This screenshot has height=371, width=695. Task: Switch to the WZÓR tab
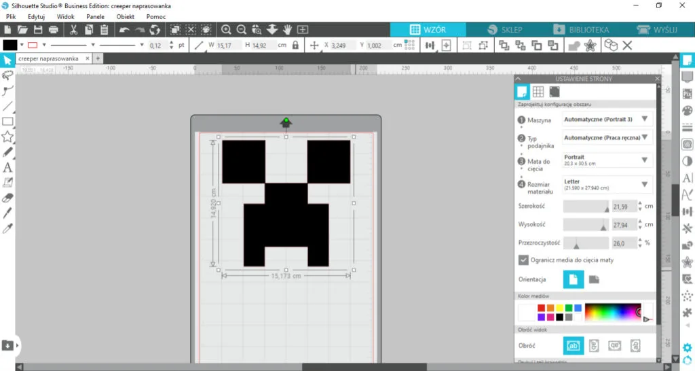pyautogui.click(x=428, y=30)
